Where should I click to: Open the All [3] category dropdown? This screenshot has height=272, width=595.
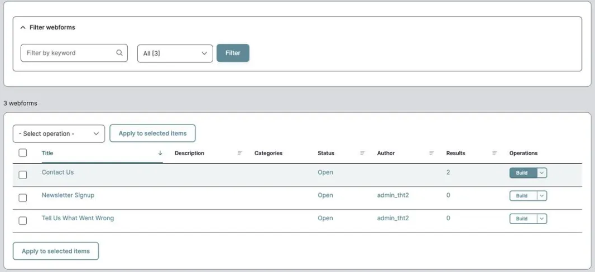175,53
